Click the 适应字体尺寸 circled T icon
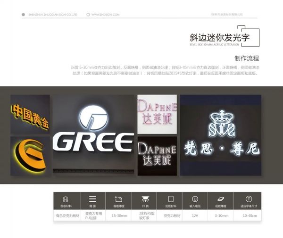Image resolution: width=283 pixels, height=238 pixels. click(249, 199)
